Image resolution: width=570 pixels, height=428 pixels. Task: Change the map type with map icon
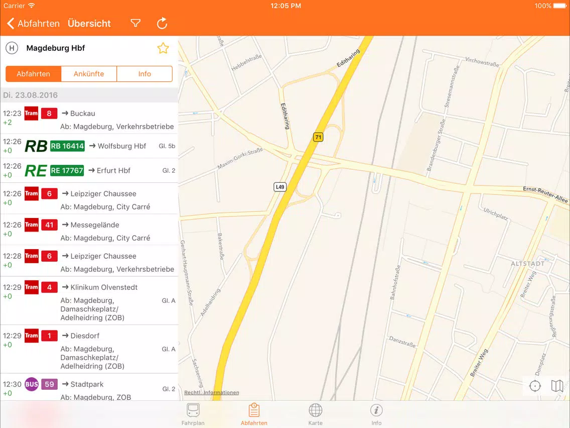[x=557, y=386]
